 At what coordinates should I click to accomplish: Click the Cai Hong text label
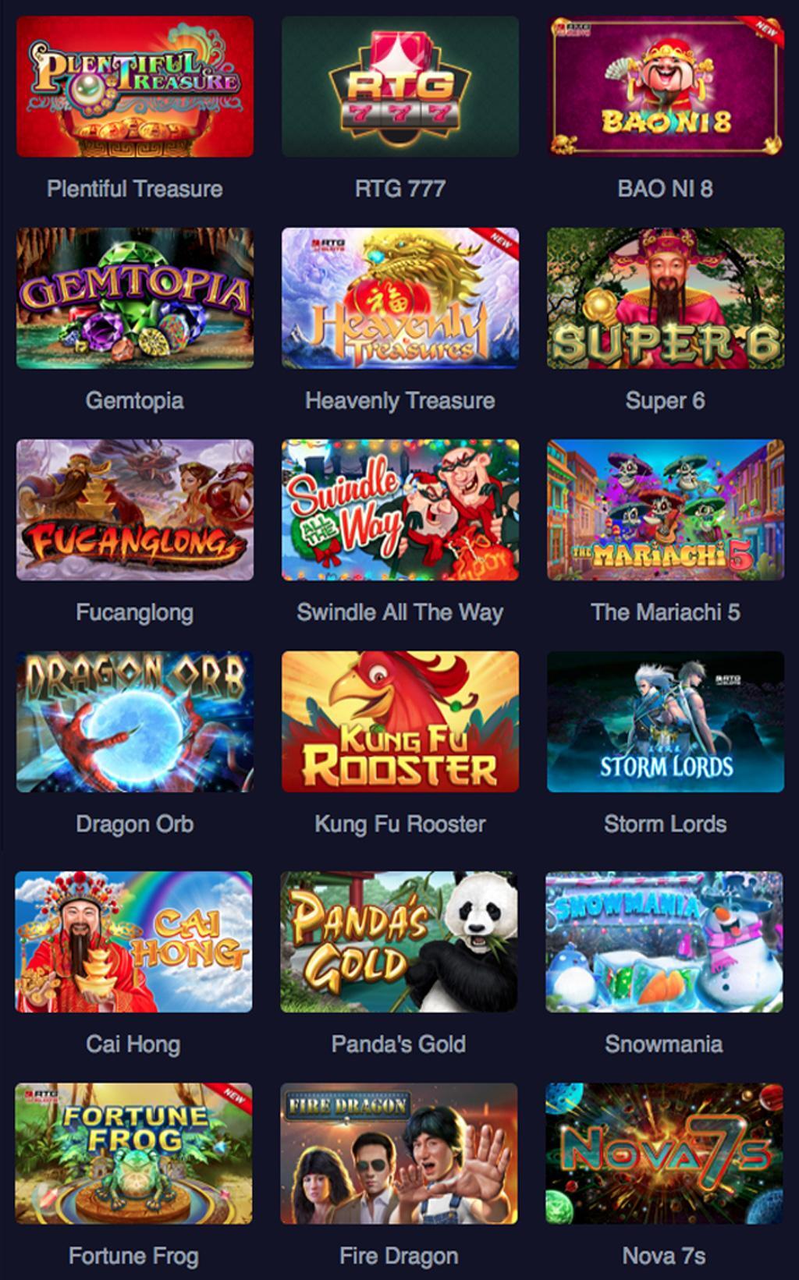click(x=133, y=1044)
